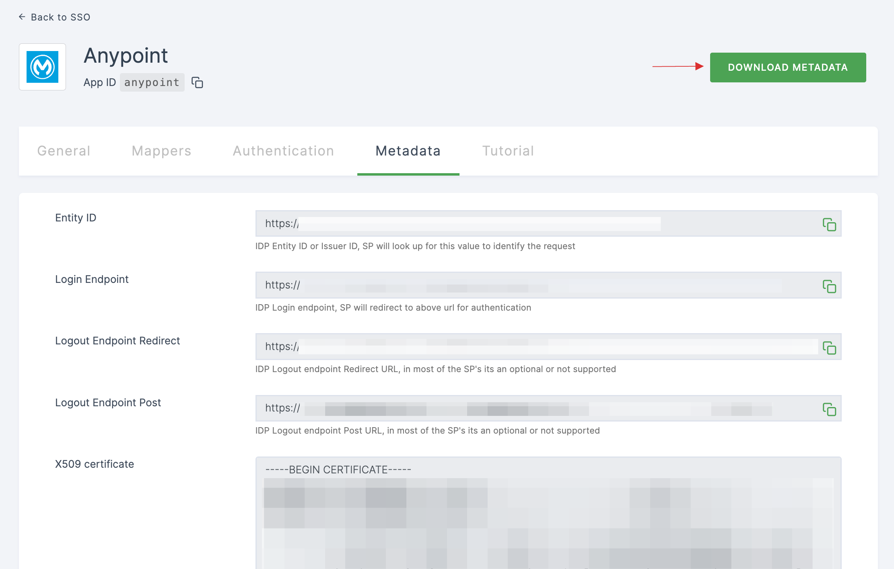
Task: Download the metadata file
Action: point(788,68)
